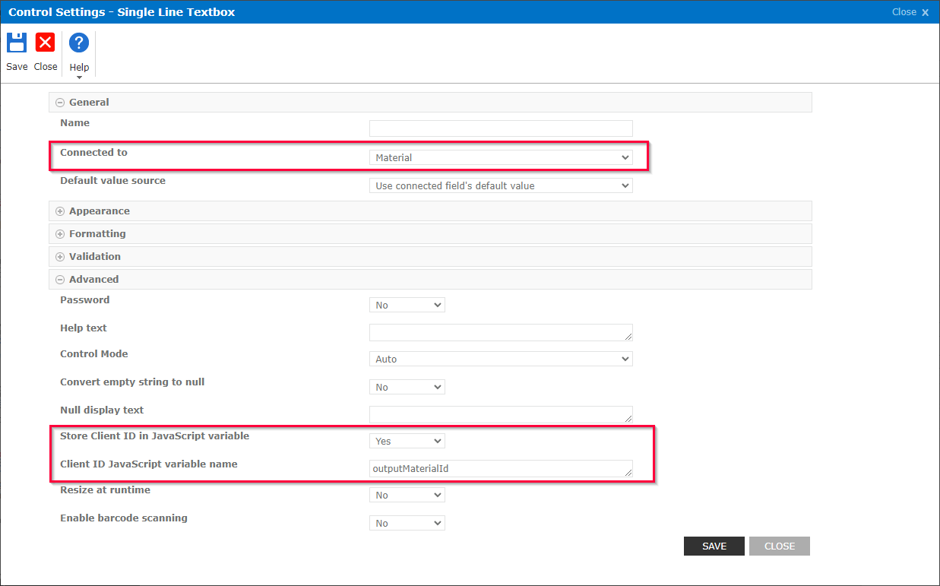940x586 pixels.
Task: Expand the Appearance section
Action: coord(59,211)
